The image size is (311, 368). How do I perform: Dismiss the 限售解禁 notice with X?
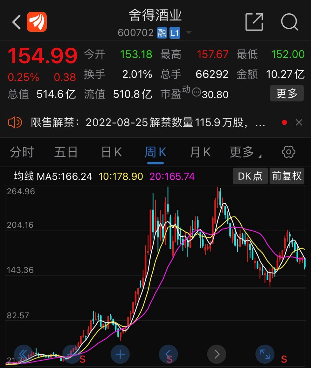299,123
